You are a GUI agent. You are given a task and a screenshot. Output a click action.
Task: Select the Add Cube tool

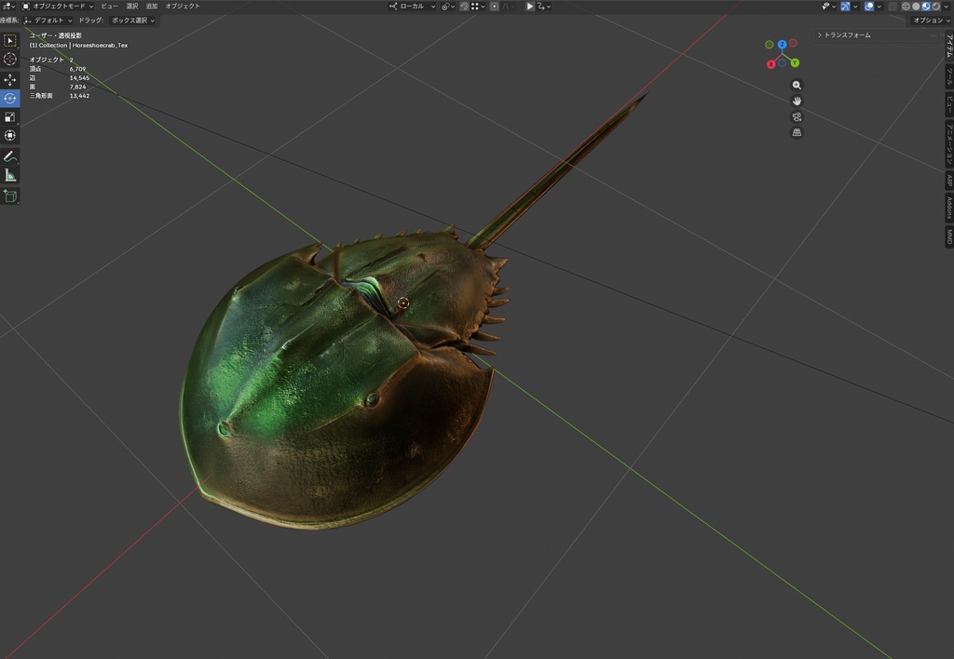[9, 195]
